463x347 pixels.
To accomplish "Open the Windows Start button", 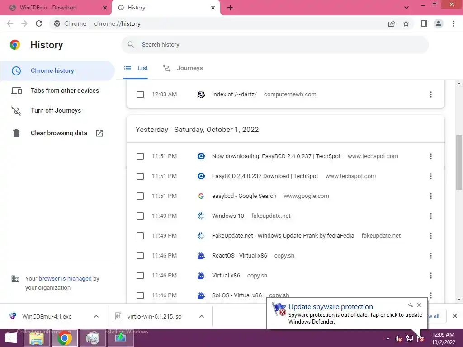I will click(11, 338).
